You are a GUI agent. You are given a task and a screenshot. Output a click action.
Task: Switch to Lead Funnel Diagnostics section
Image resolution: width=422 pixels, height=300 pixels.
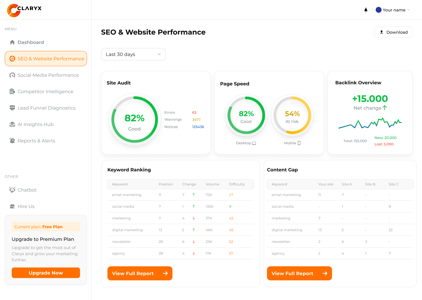pos(12,108)
